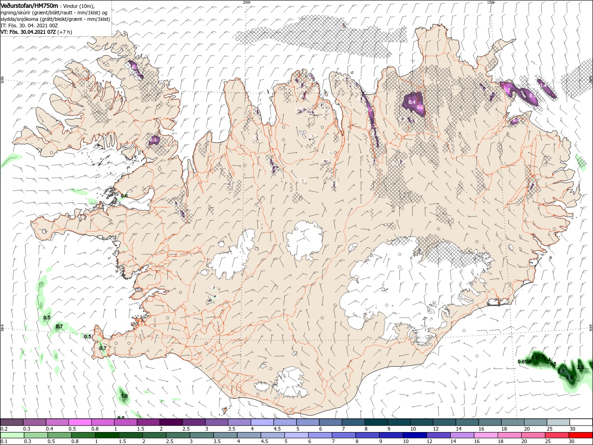Click the 1.0 rain value on the map
Viewport: 593px width, 445px height.
124,396
